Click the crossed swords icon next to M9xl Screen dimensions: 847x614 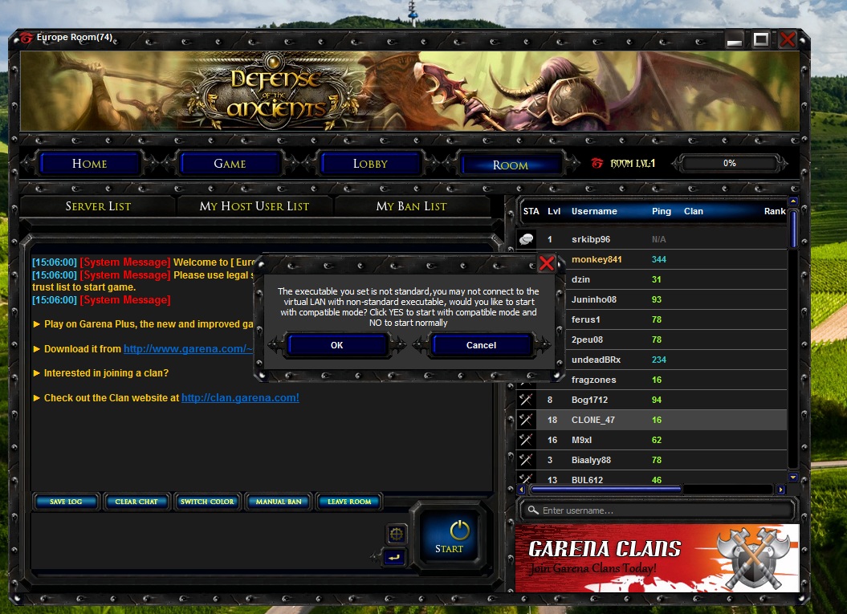526,440
